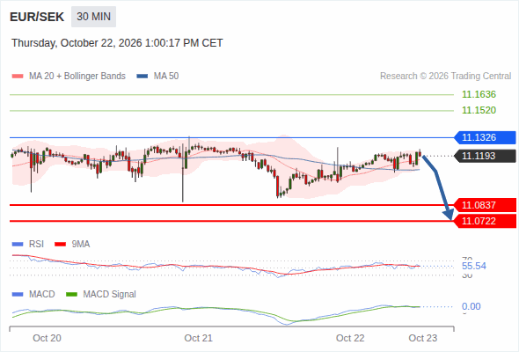Click the 11.0837 red support tag
Viewport: 519px width, 352px height.
485,205
